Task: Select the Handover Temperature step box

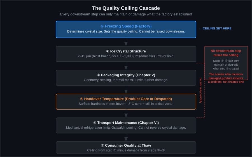Action: click(x=126, y=101)
